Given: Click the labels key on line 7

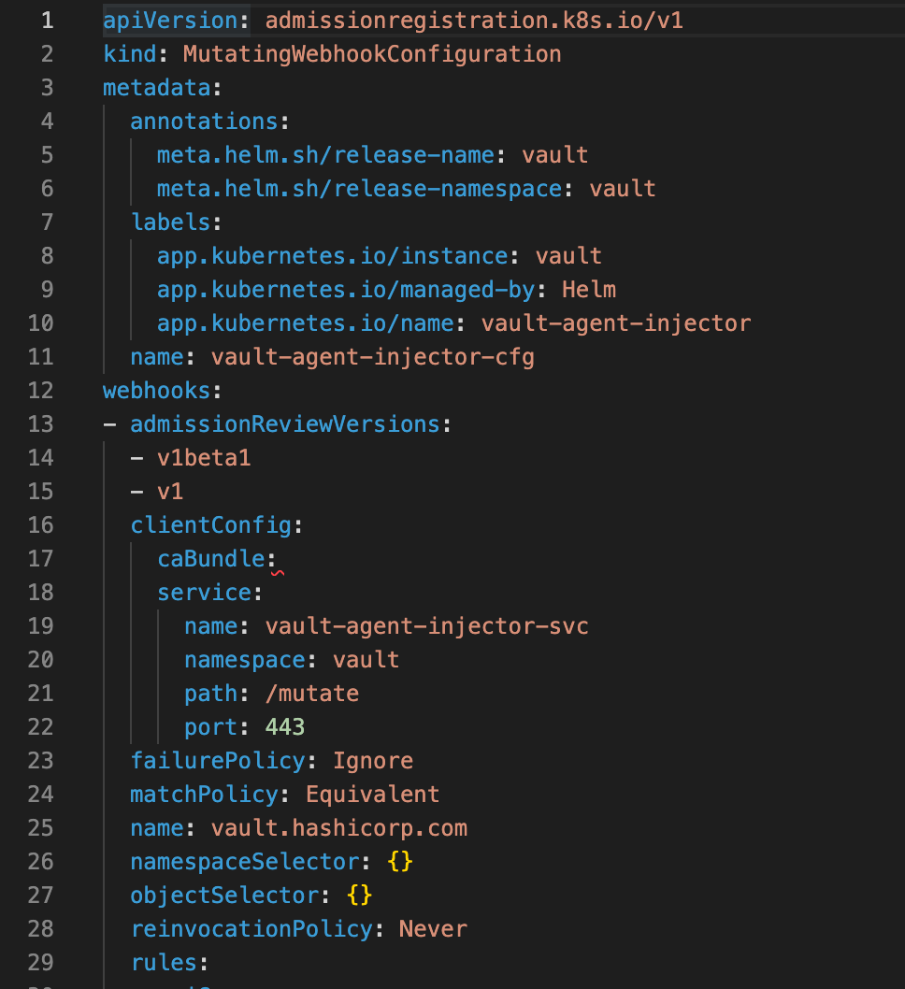Looking at the screenshot, I should 170,222.
